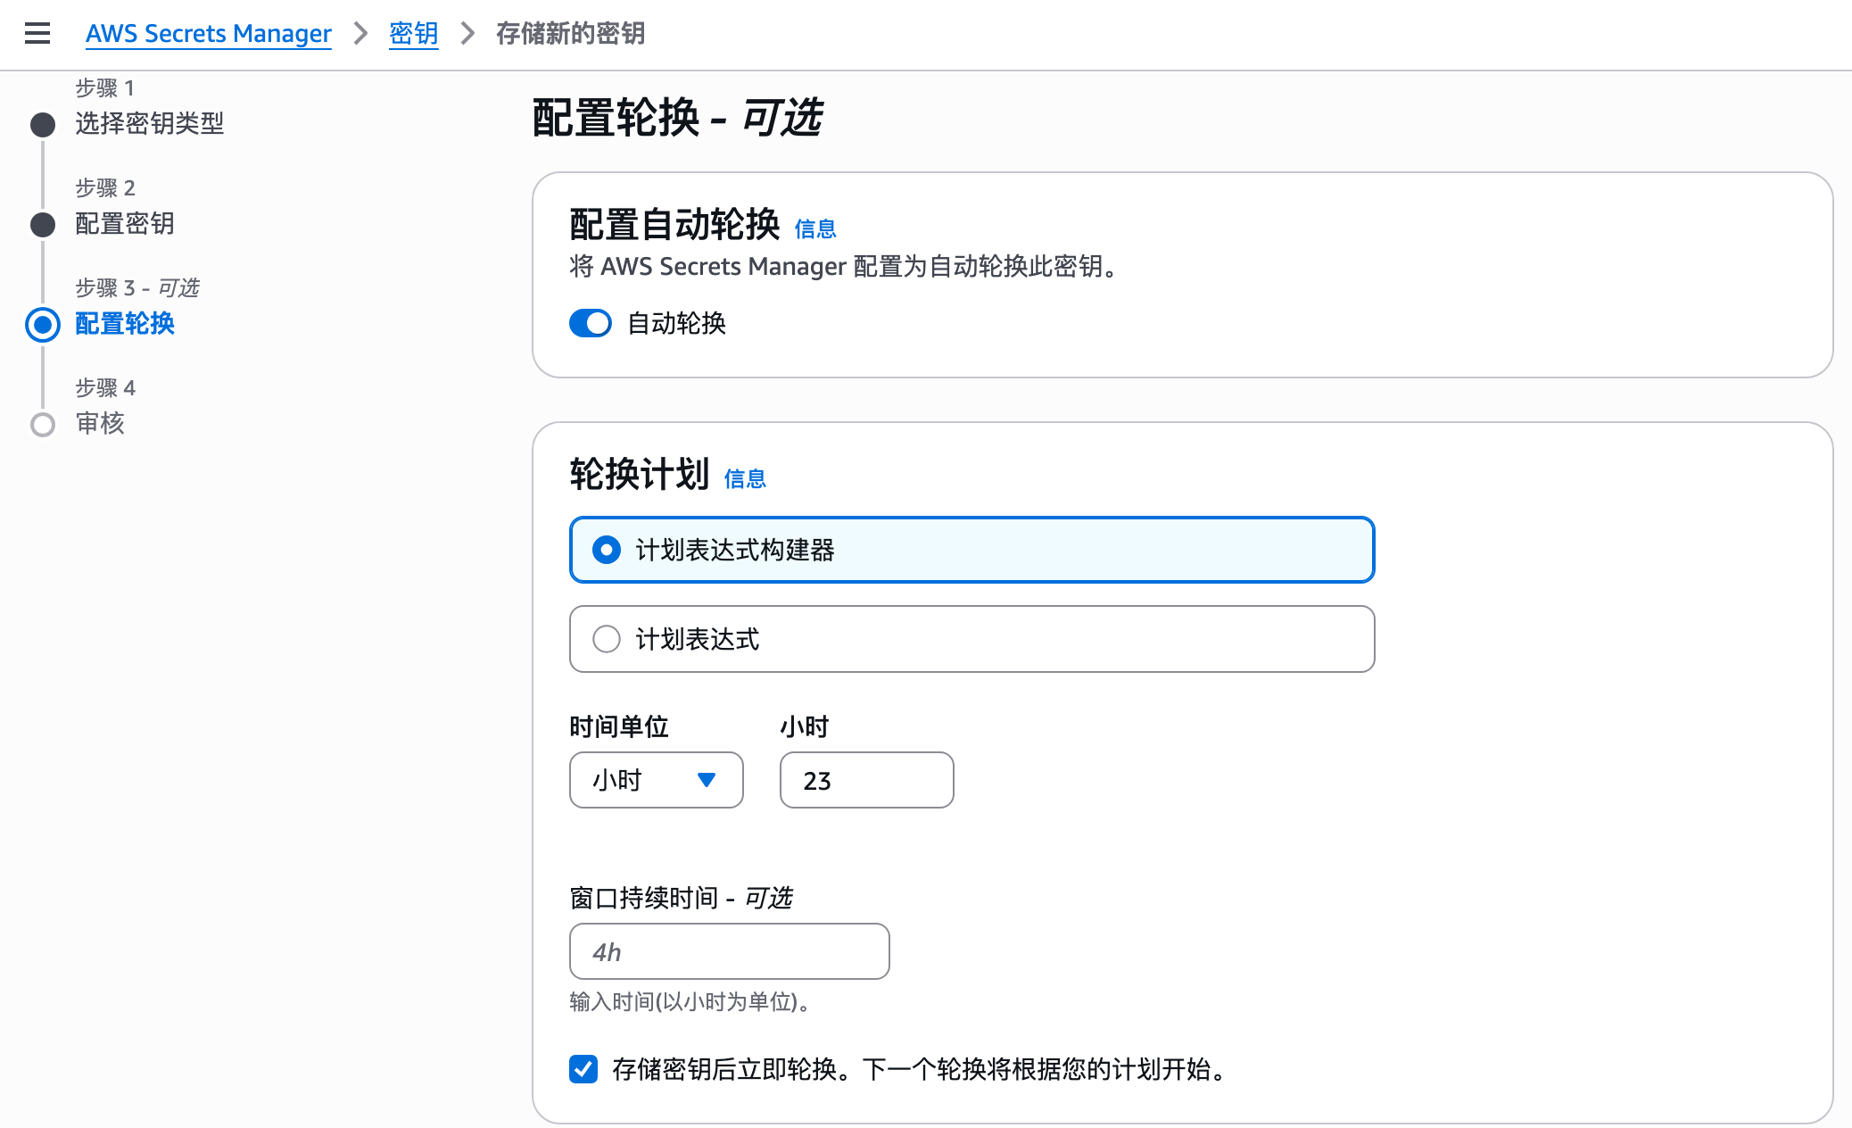
Task: Edit the 小时 field containing 23
Action: pos(865,780)
